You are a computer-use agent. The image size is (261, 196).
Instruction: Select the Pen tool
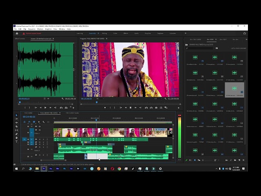16,134
